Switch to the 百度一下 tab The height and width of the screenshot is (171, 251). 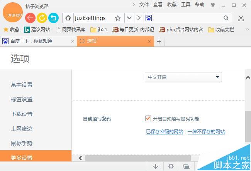point(38,41)
